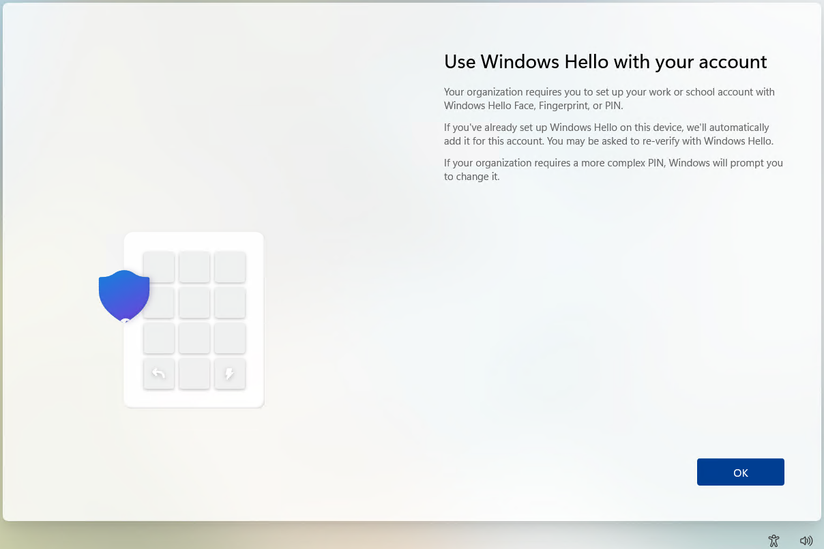This screenshot has width=824, height=549.
Task: Select the middle-right key of the keypad
Action: pyautogui.click(x=230, y=303)
